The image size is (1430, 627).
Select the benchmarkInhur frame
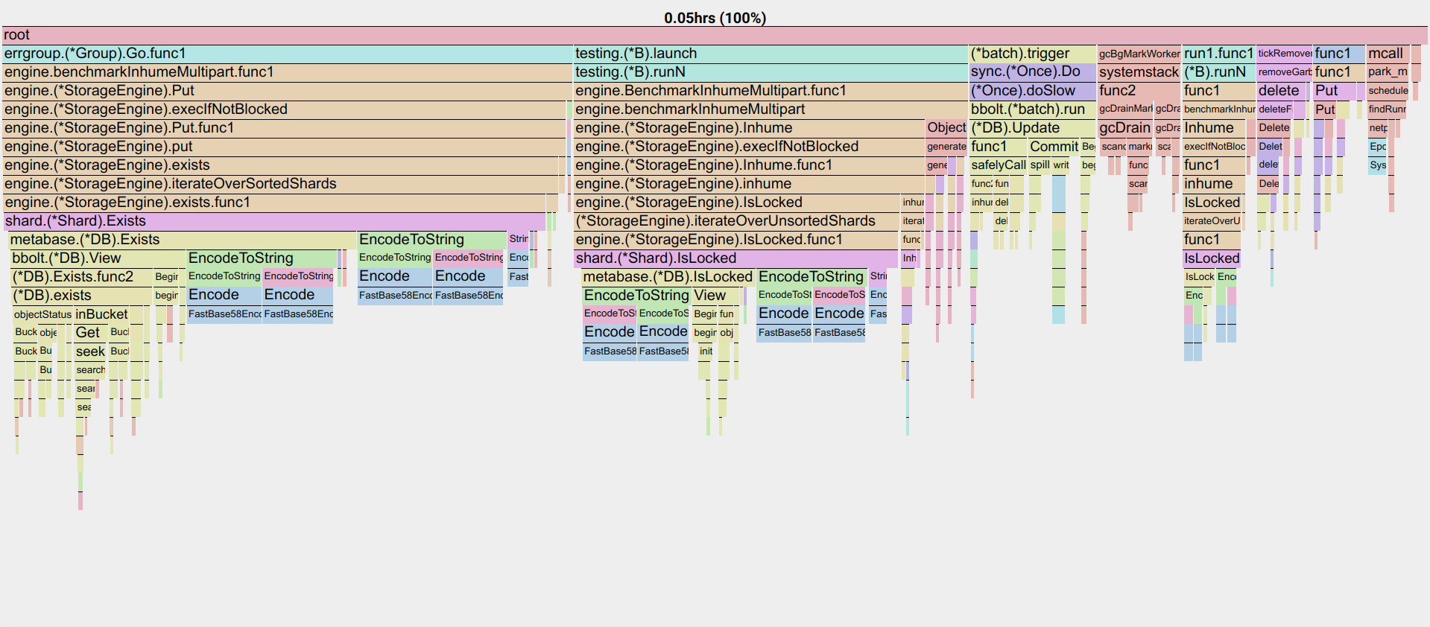tap(1219, 109)
